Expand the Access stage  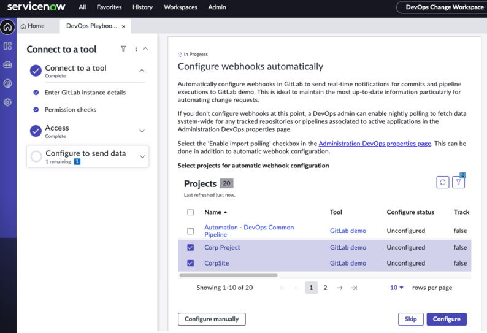point(142,131)
